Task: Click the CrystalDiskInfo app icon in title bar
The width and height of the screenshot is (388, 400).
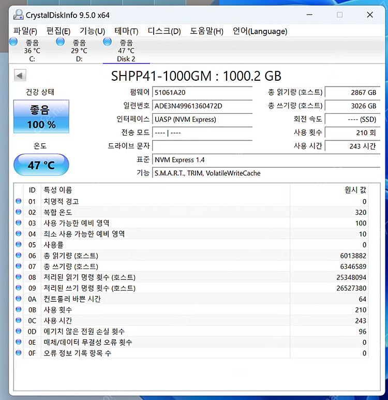Action: (19, 15)
